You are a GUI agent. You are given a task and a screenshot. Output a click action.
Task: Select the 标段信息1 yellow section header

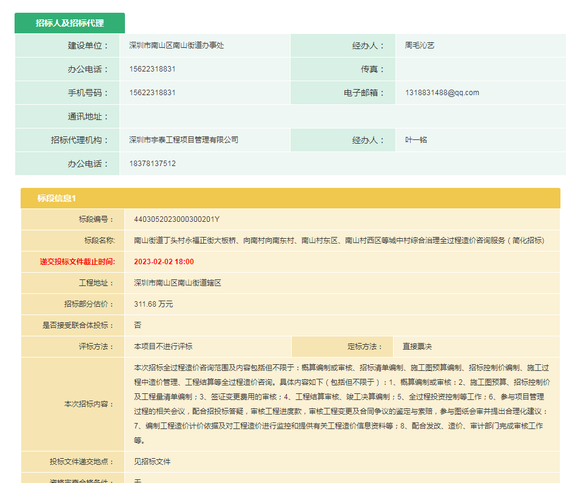[x=56, y=198]
